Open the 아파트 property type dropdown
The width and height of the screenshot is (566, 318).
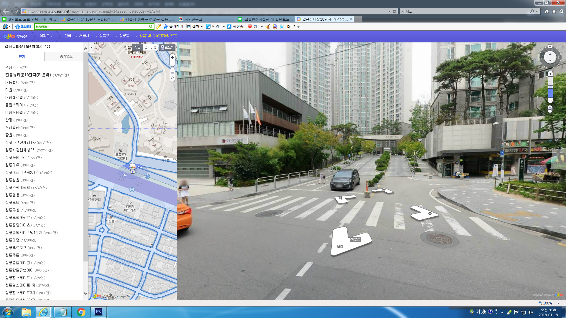coord(46,36)
